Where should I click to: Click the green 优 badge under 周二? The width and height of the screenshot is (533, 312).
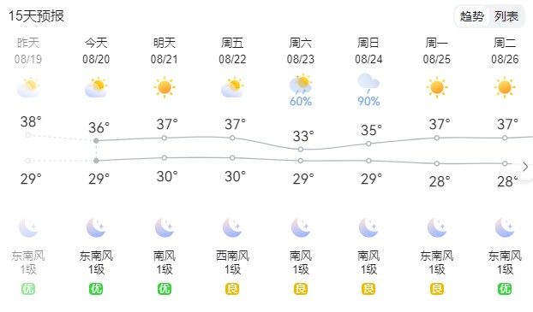pos(505,289)
